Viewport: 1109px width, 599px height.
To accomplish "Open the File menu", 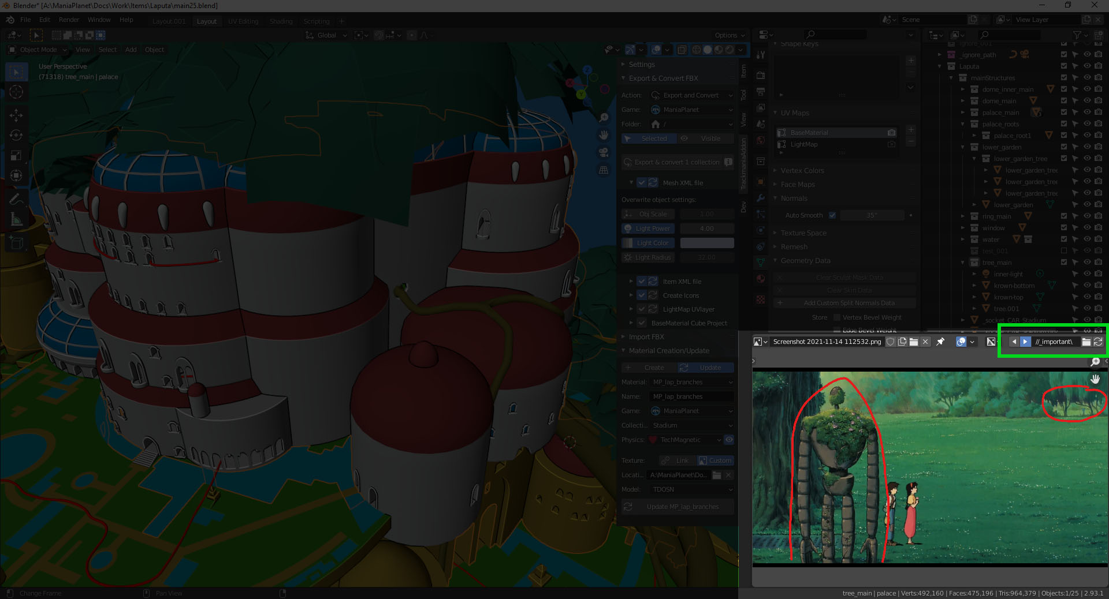I will click(x=25, y=20).
